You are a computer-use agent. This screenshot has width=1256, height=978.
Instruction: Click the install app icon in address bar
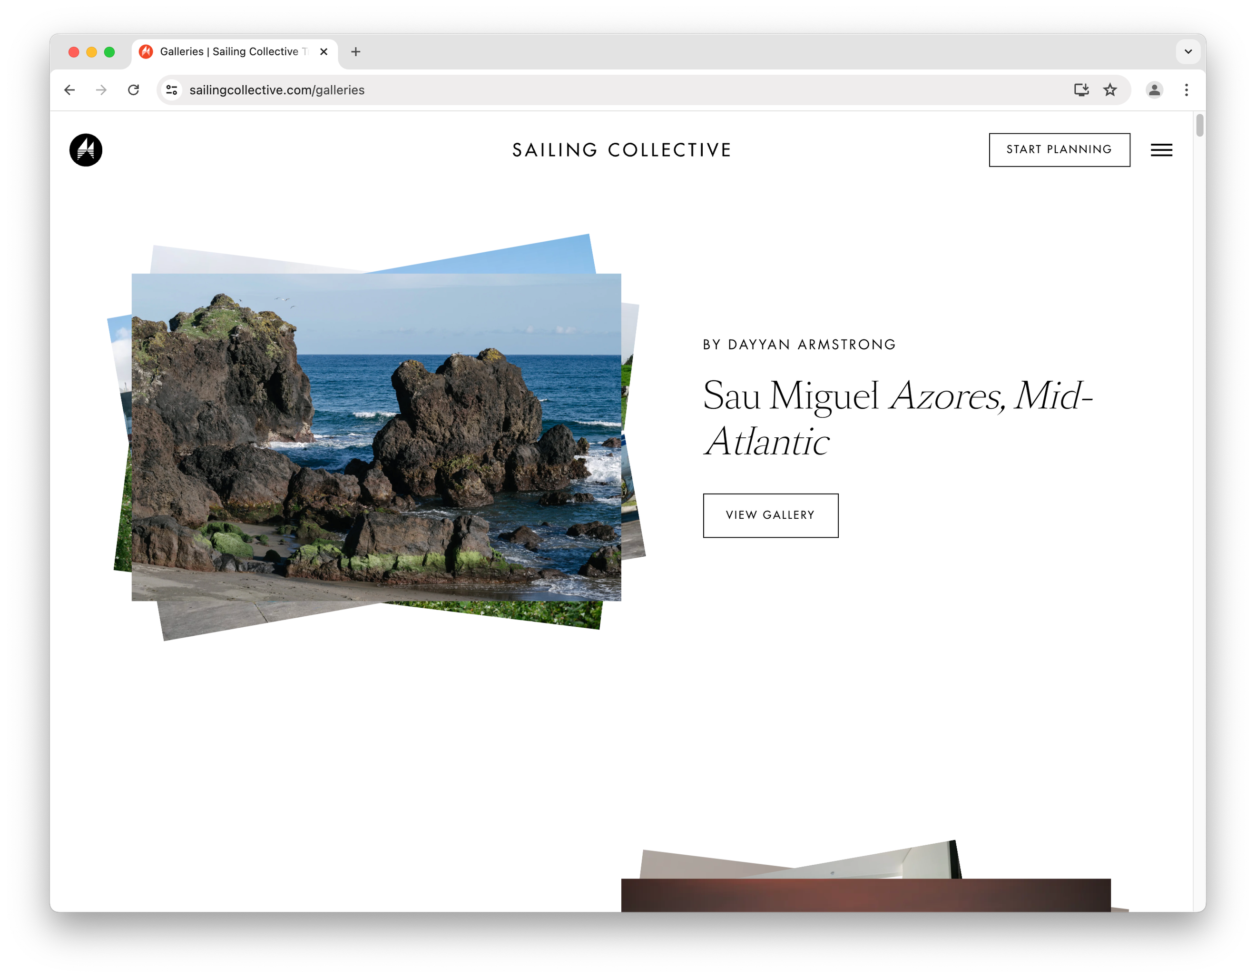[x=1081, y=90]
